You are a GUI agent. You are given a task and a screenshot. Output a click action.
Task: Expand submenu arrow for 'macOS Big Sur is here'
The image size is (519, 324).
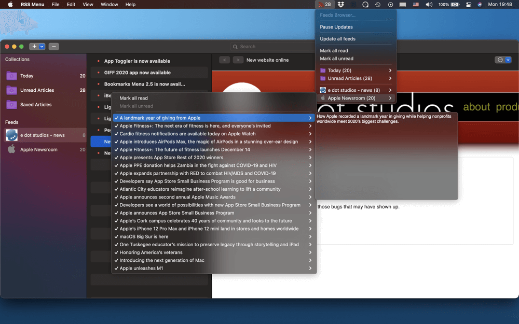click(x=310, y=237)
